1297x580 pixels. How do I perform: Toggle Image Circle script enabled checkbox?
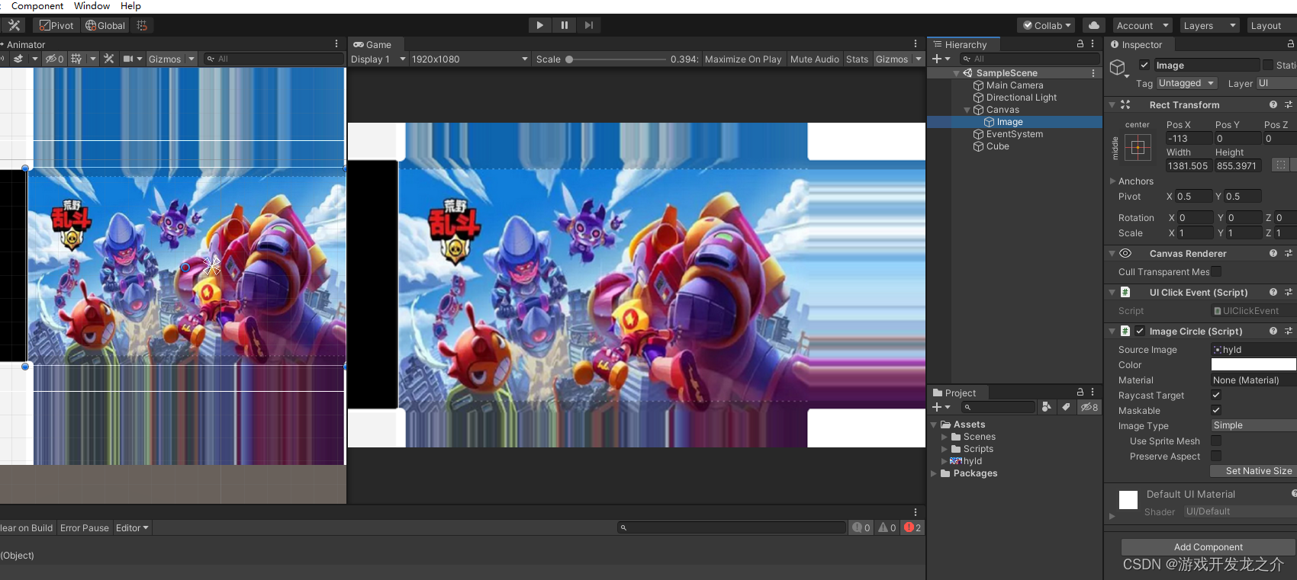tap(1140, 331)
